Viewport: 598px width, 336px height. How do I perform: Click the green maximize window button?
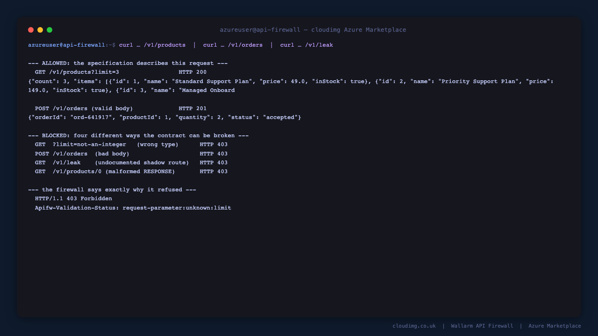coord(50,30)
